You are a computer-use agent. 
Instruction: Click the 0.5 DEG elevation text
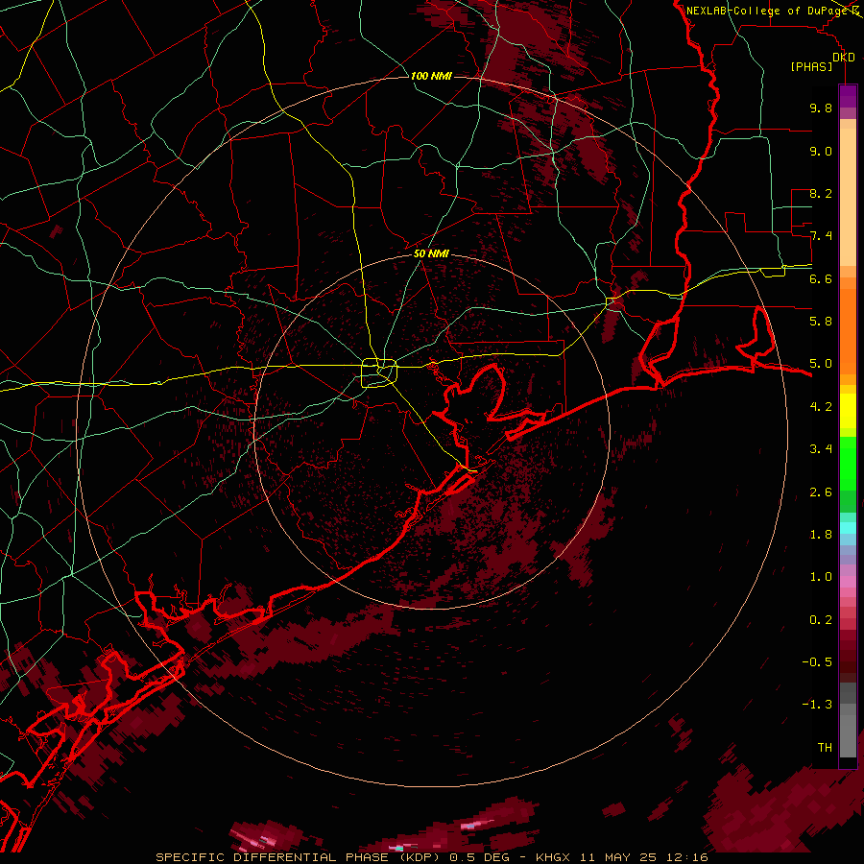point(478,857)
